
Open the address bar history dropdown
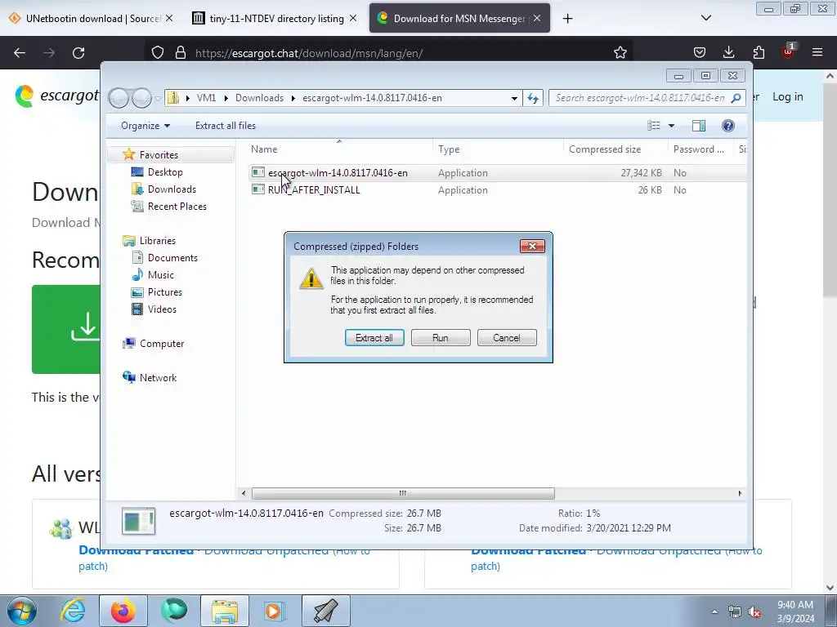click(x=514, y=98)
